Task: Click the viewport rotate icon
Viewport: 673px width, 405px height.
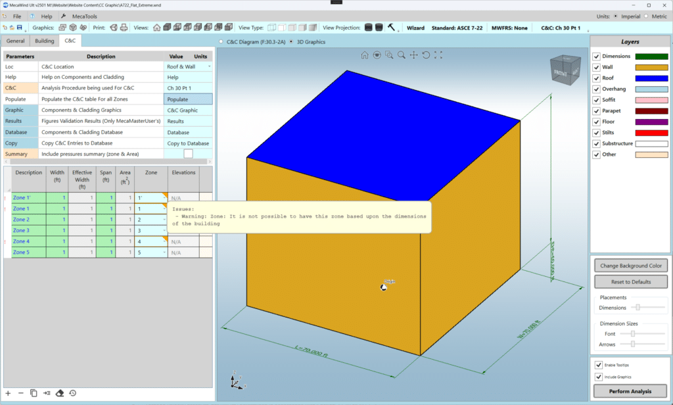Action: tap(426, 55)
